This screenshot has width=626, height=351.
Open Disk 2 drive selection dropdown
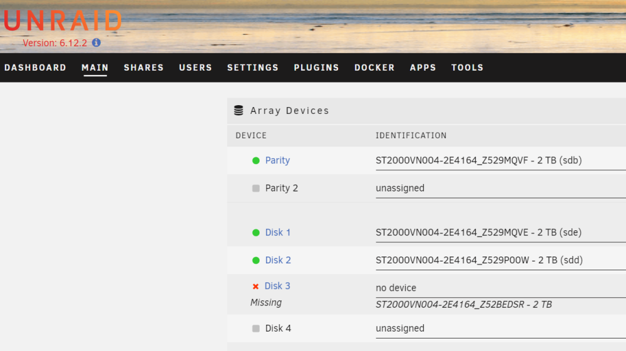(501, 261)
